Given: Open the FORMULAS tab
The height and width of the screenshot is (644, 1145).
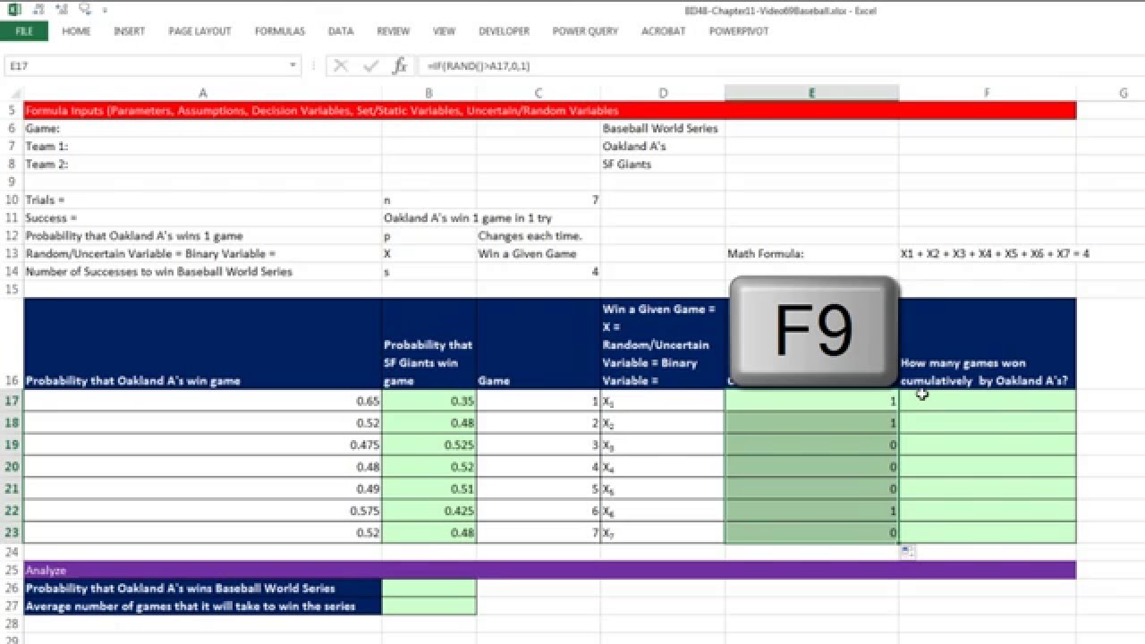Looking at the screenshot, I should (x=280, y=31).
